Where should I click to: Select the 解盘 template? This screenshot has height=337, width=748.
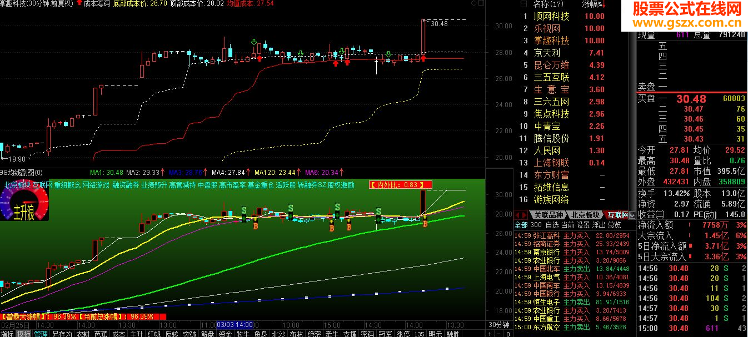pyautogui.click(x=208, y=334)
